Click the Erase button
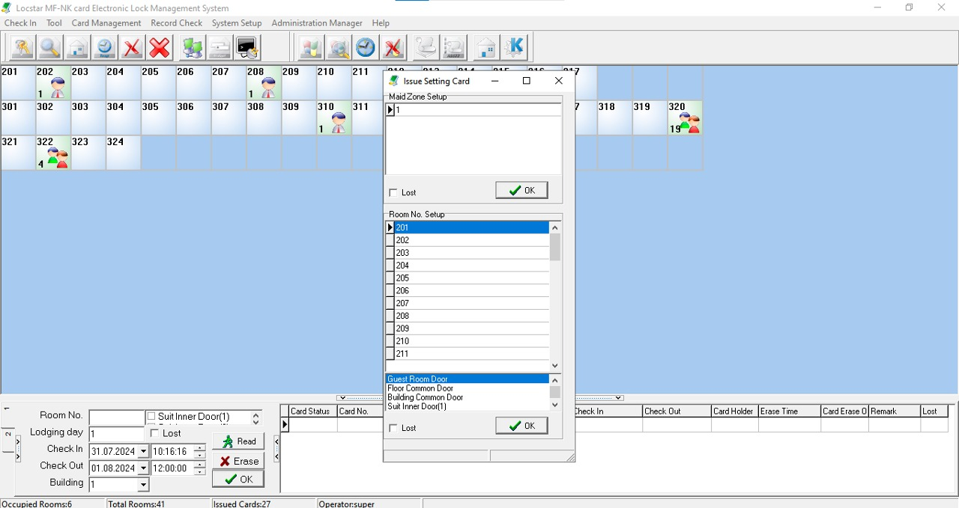Screen dimensions: 959x508 pyautogui.click(x=238, y=461)
